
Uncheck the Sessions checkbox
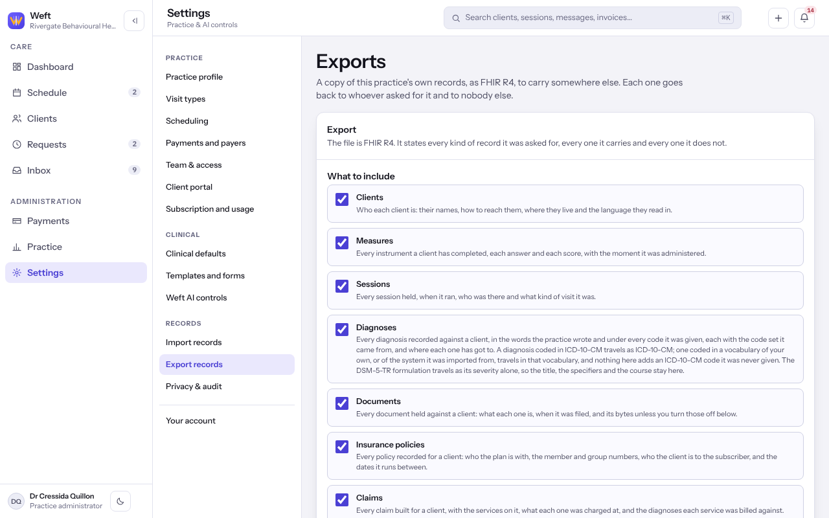(342, 286)
